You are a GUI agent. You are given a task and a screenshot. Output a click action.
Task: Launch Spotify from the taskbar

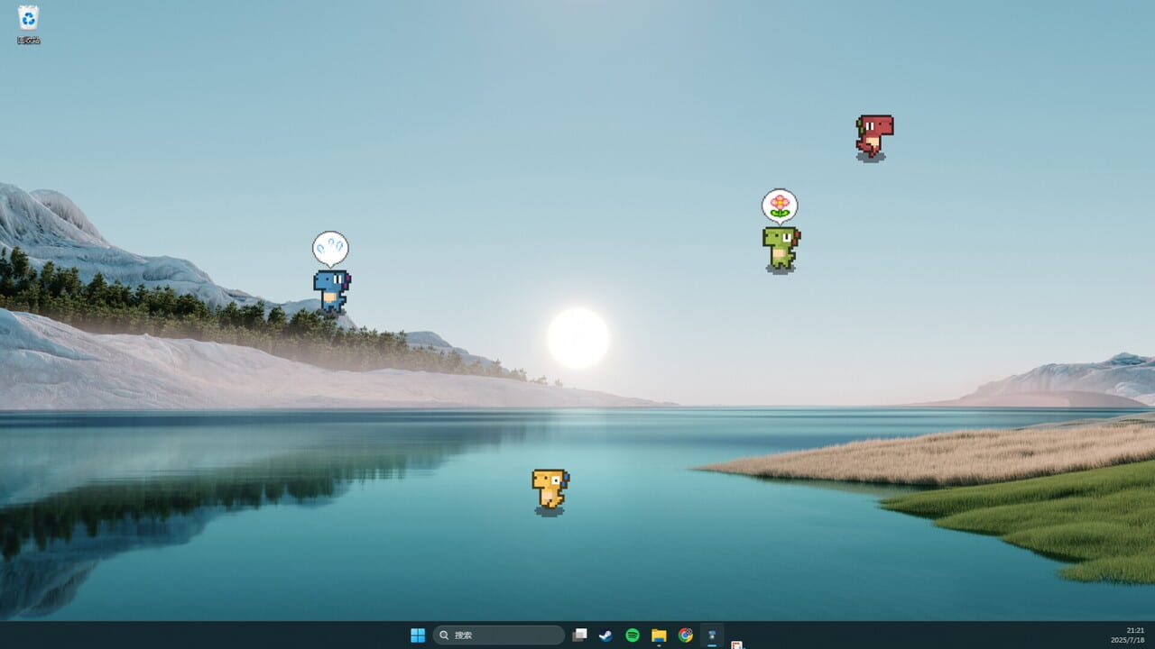coord(633,635)
